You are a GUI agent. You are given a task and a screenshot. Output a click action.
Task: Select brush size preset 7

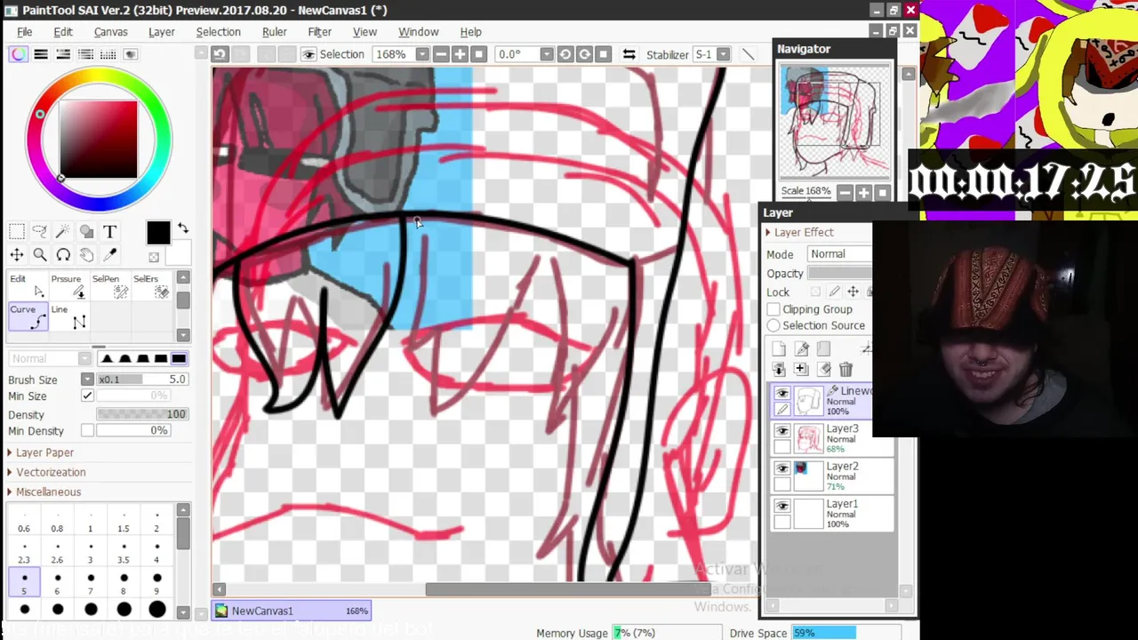90,584
